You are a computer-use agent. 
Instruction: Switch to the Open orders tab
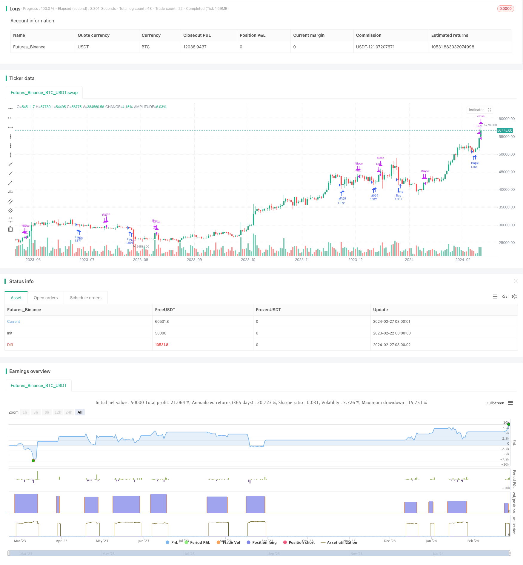tap(46, 298)
